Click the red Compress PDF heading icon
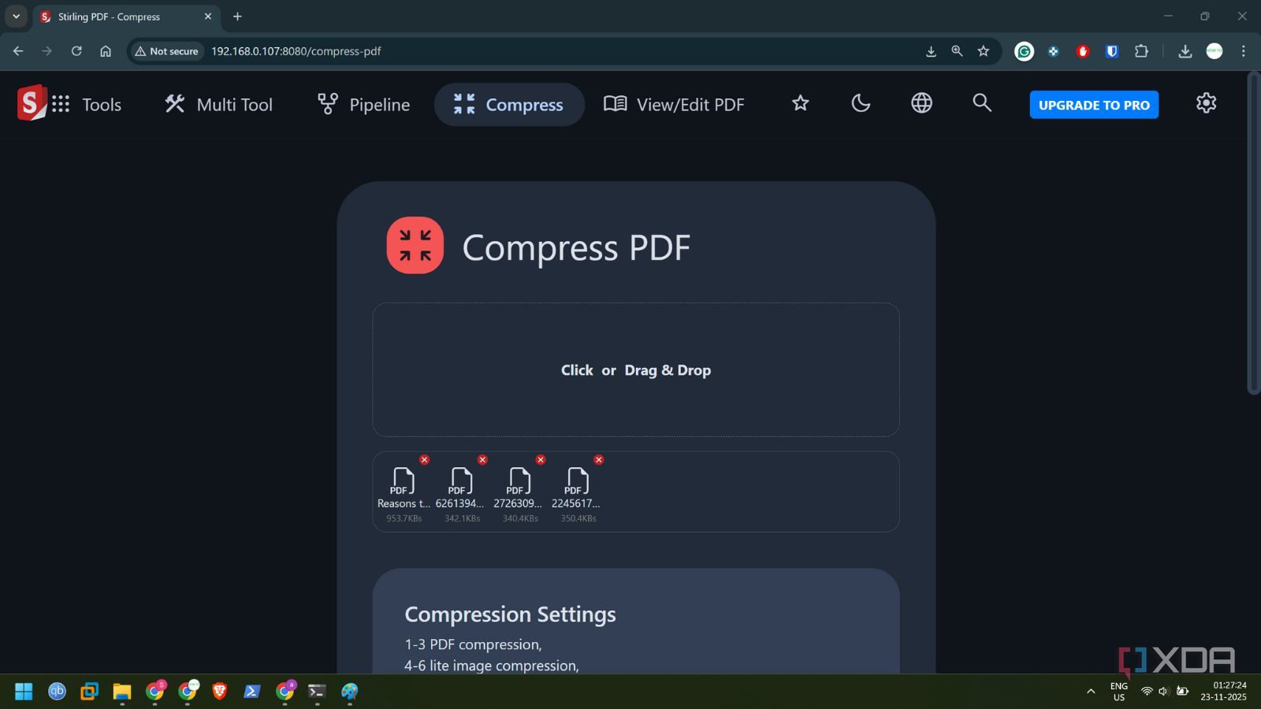The width and height of the screenshot is (1261, 709). (415, 245)
